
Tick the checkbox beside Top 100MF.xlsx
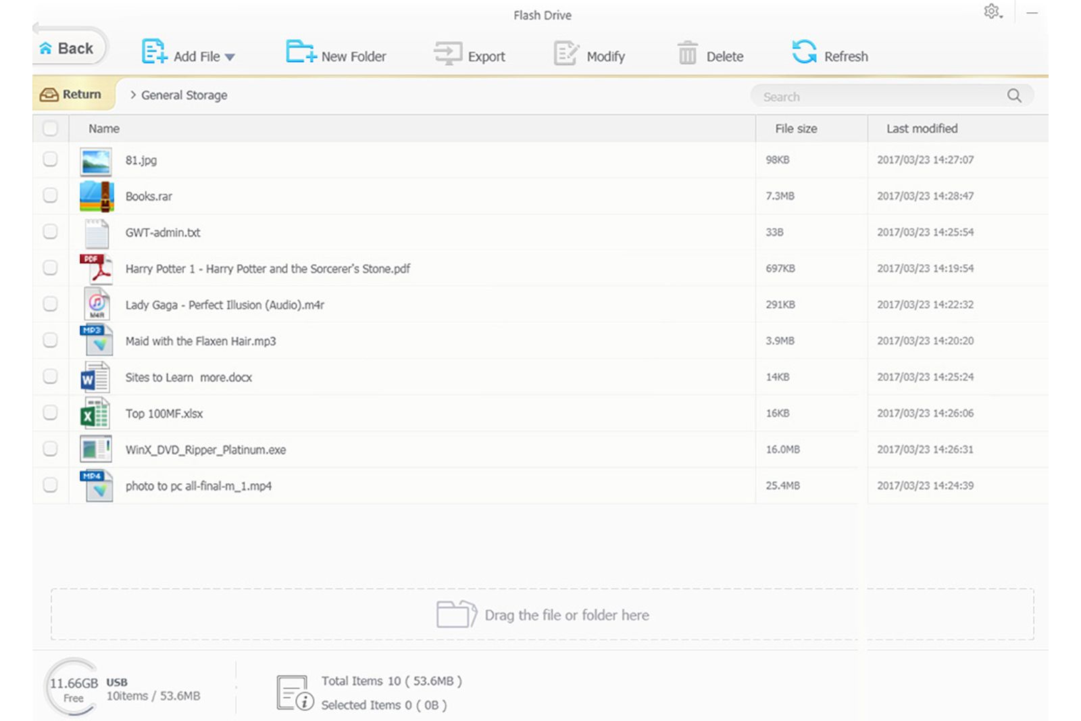tap(50, 413)
